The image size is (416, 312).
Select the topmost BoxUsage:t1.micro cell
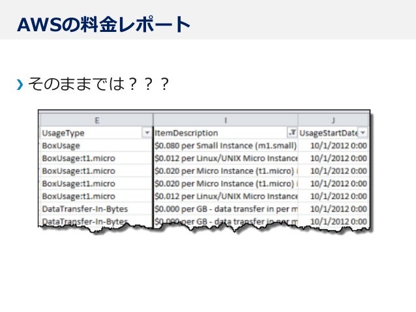coord(97,158)
